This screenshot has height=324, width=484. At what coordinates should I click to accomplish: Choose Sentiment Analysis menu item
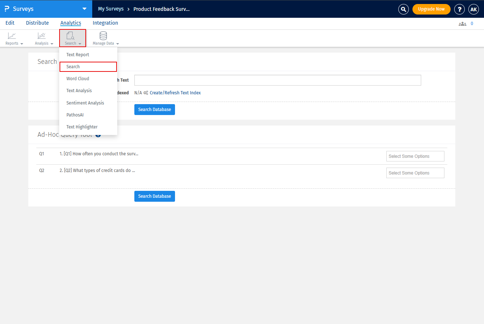[85, 103]
